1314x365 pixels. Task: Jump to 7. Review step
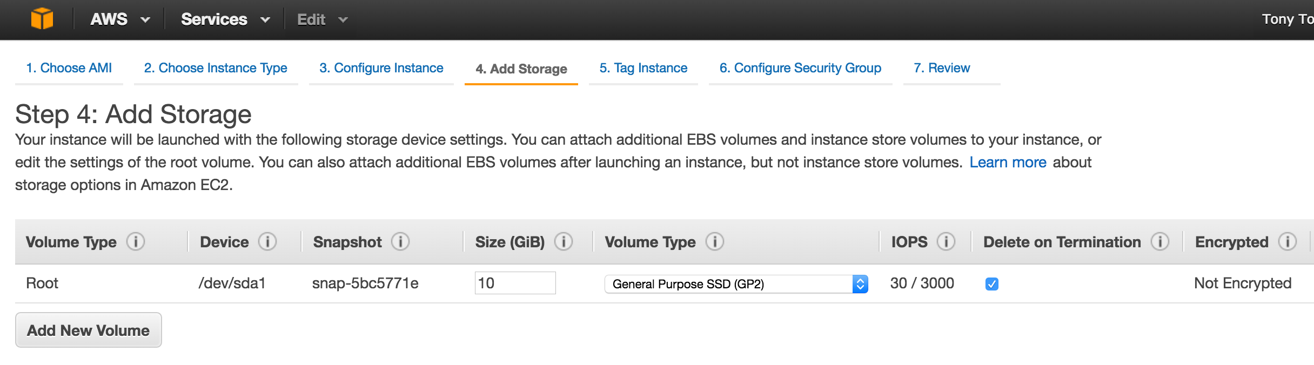[942, 68]
